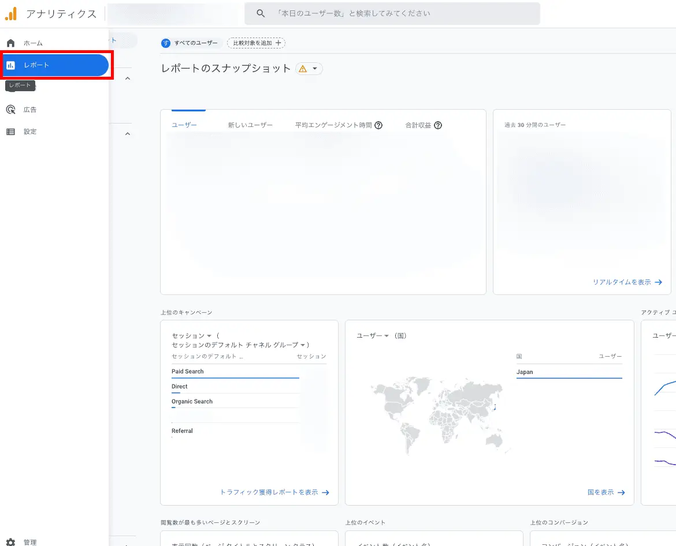
Task: Switch to the 新しいユーザー tab
Action: pyautogui.click(x=251, y=124)
